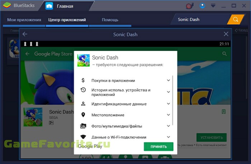This screenshot has height=164, width=251.
Task: Click the snail speed icon in title bar
Action: (x=190, y=6)
